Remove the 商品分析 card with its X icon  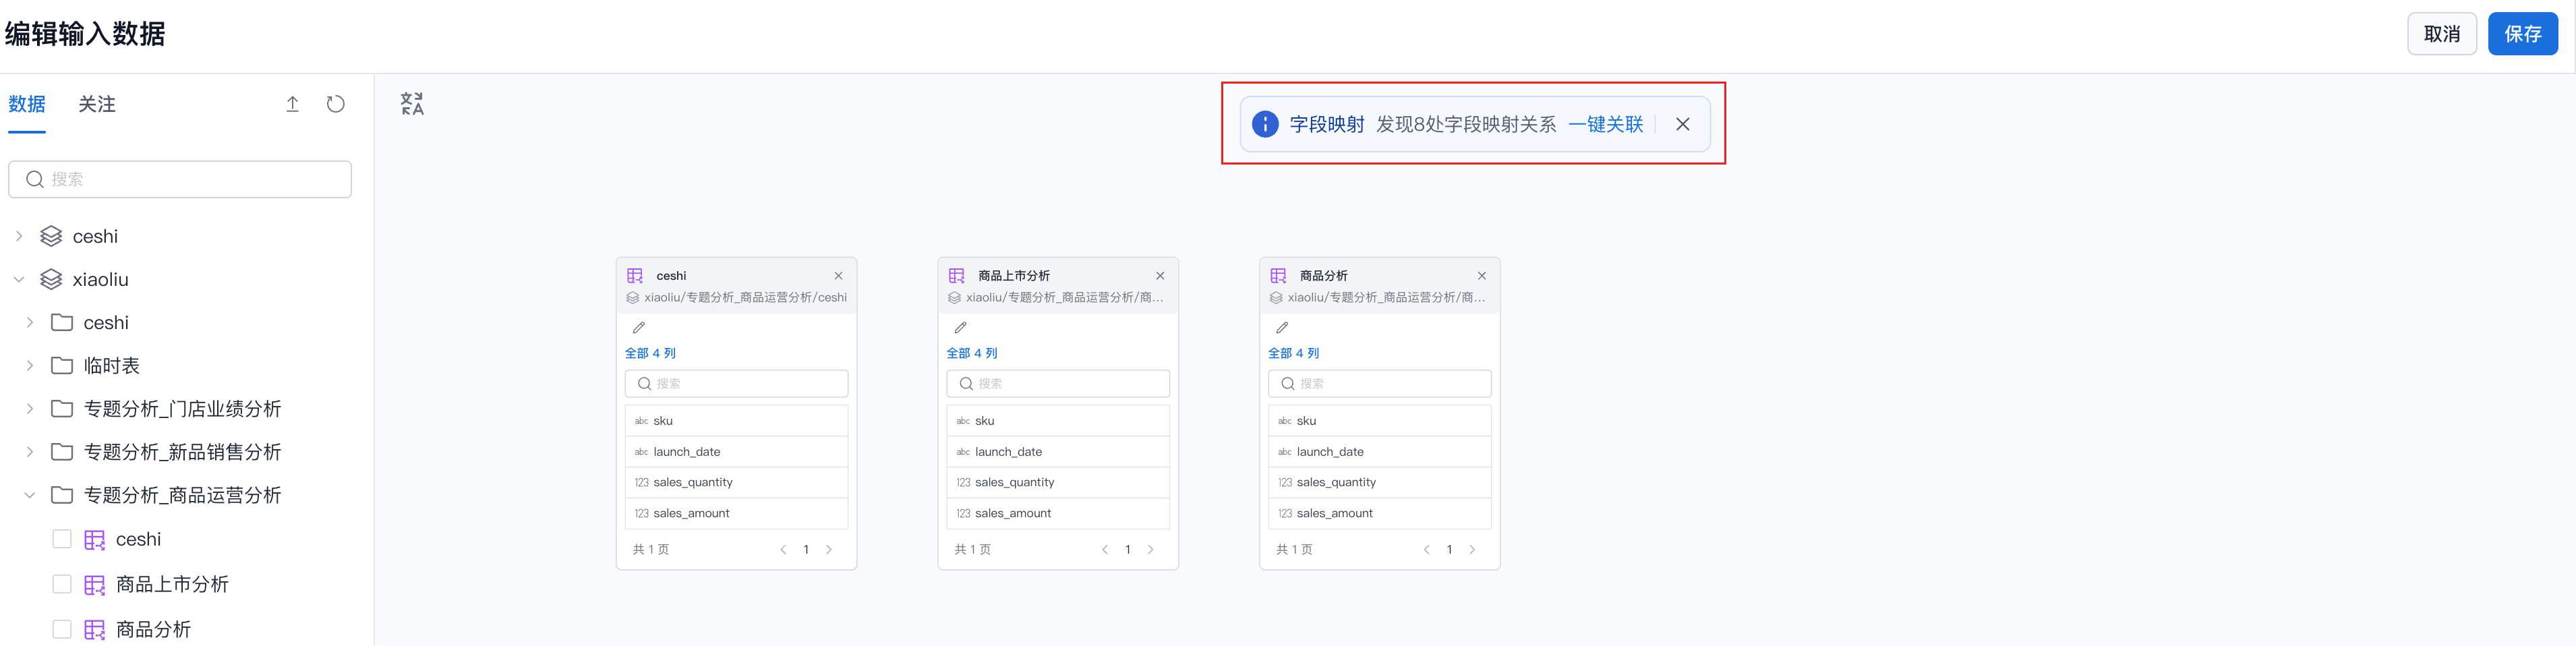(1481, 276)
